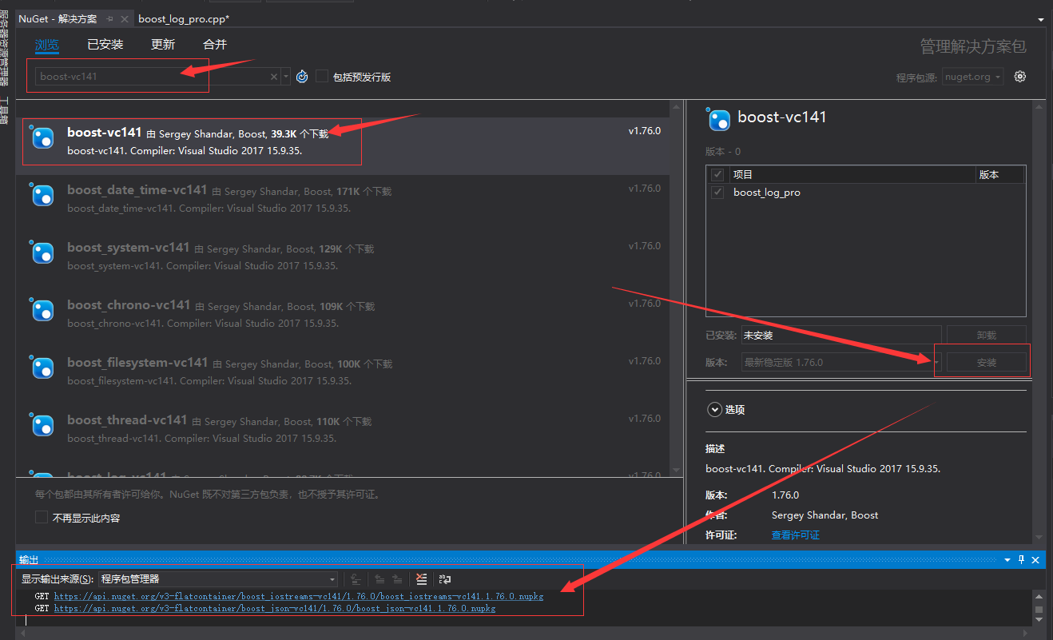Screen dimensions: 1053x640
Task: Refresh the boost-vc141 search results
Action: 301,77
